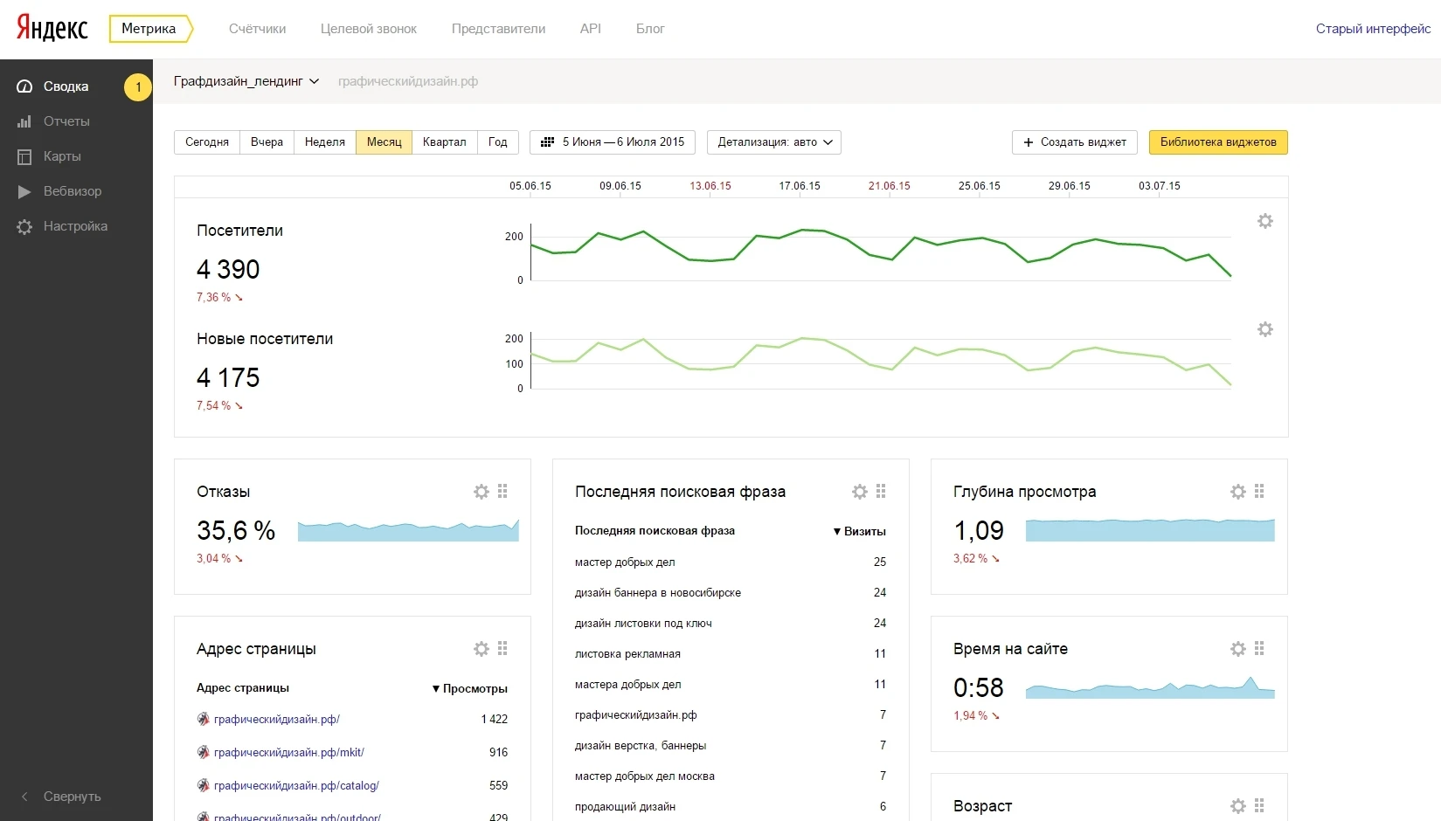Viewport: 1441px width, 821px height.
Task: Click the Библиотека виджетов button
Action: pos(1218,142)
